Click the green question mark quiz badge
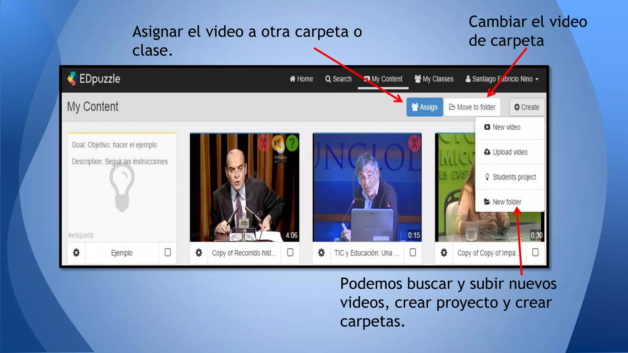This screenshot has height=353, width=628. click(x=292, y=143)
